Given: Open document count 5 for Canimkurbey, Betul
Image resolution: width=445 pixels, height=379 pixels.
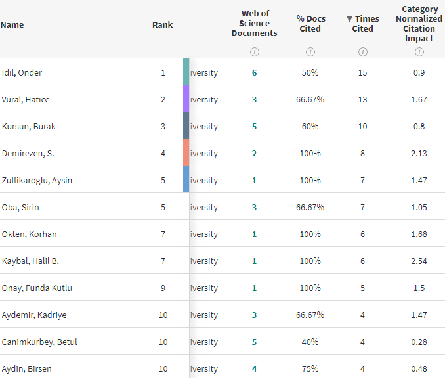Looking at the screenshot, I should [x=255, y=342].
